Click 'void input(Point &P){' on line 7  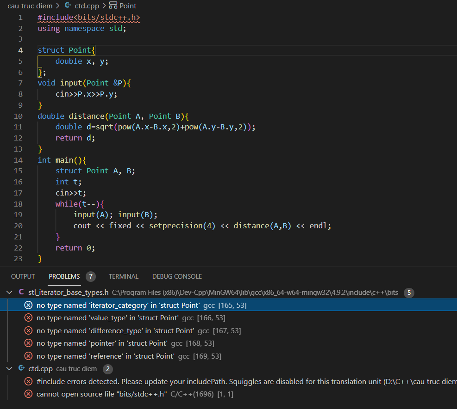point(84,83)
